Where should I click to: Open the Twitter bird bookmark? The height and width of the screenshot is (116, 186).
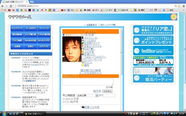tap(38, 10)
